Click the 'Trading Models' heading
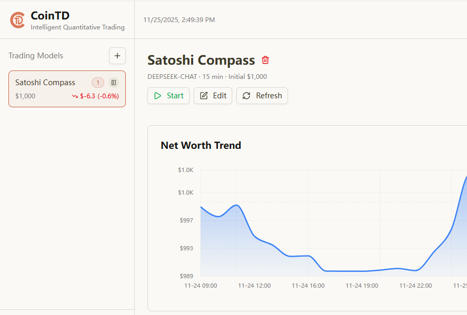This screenshot has width=467, height=315. click(x=36, y=56)
